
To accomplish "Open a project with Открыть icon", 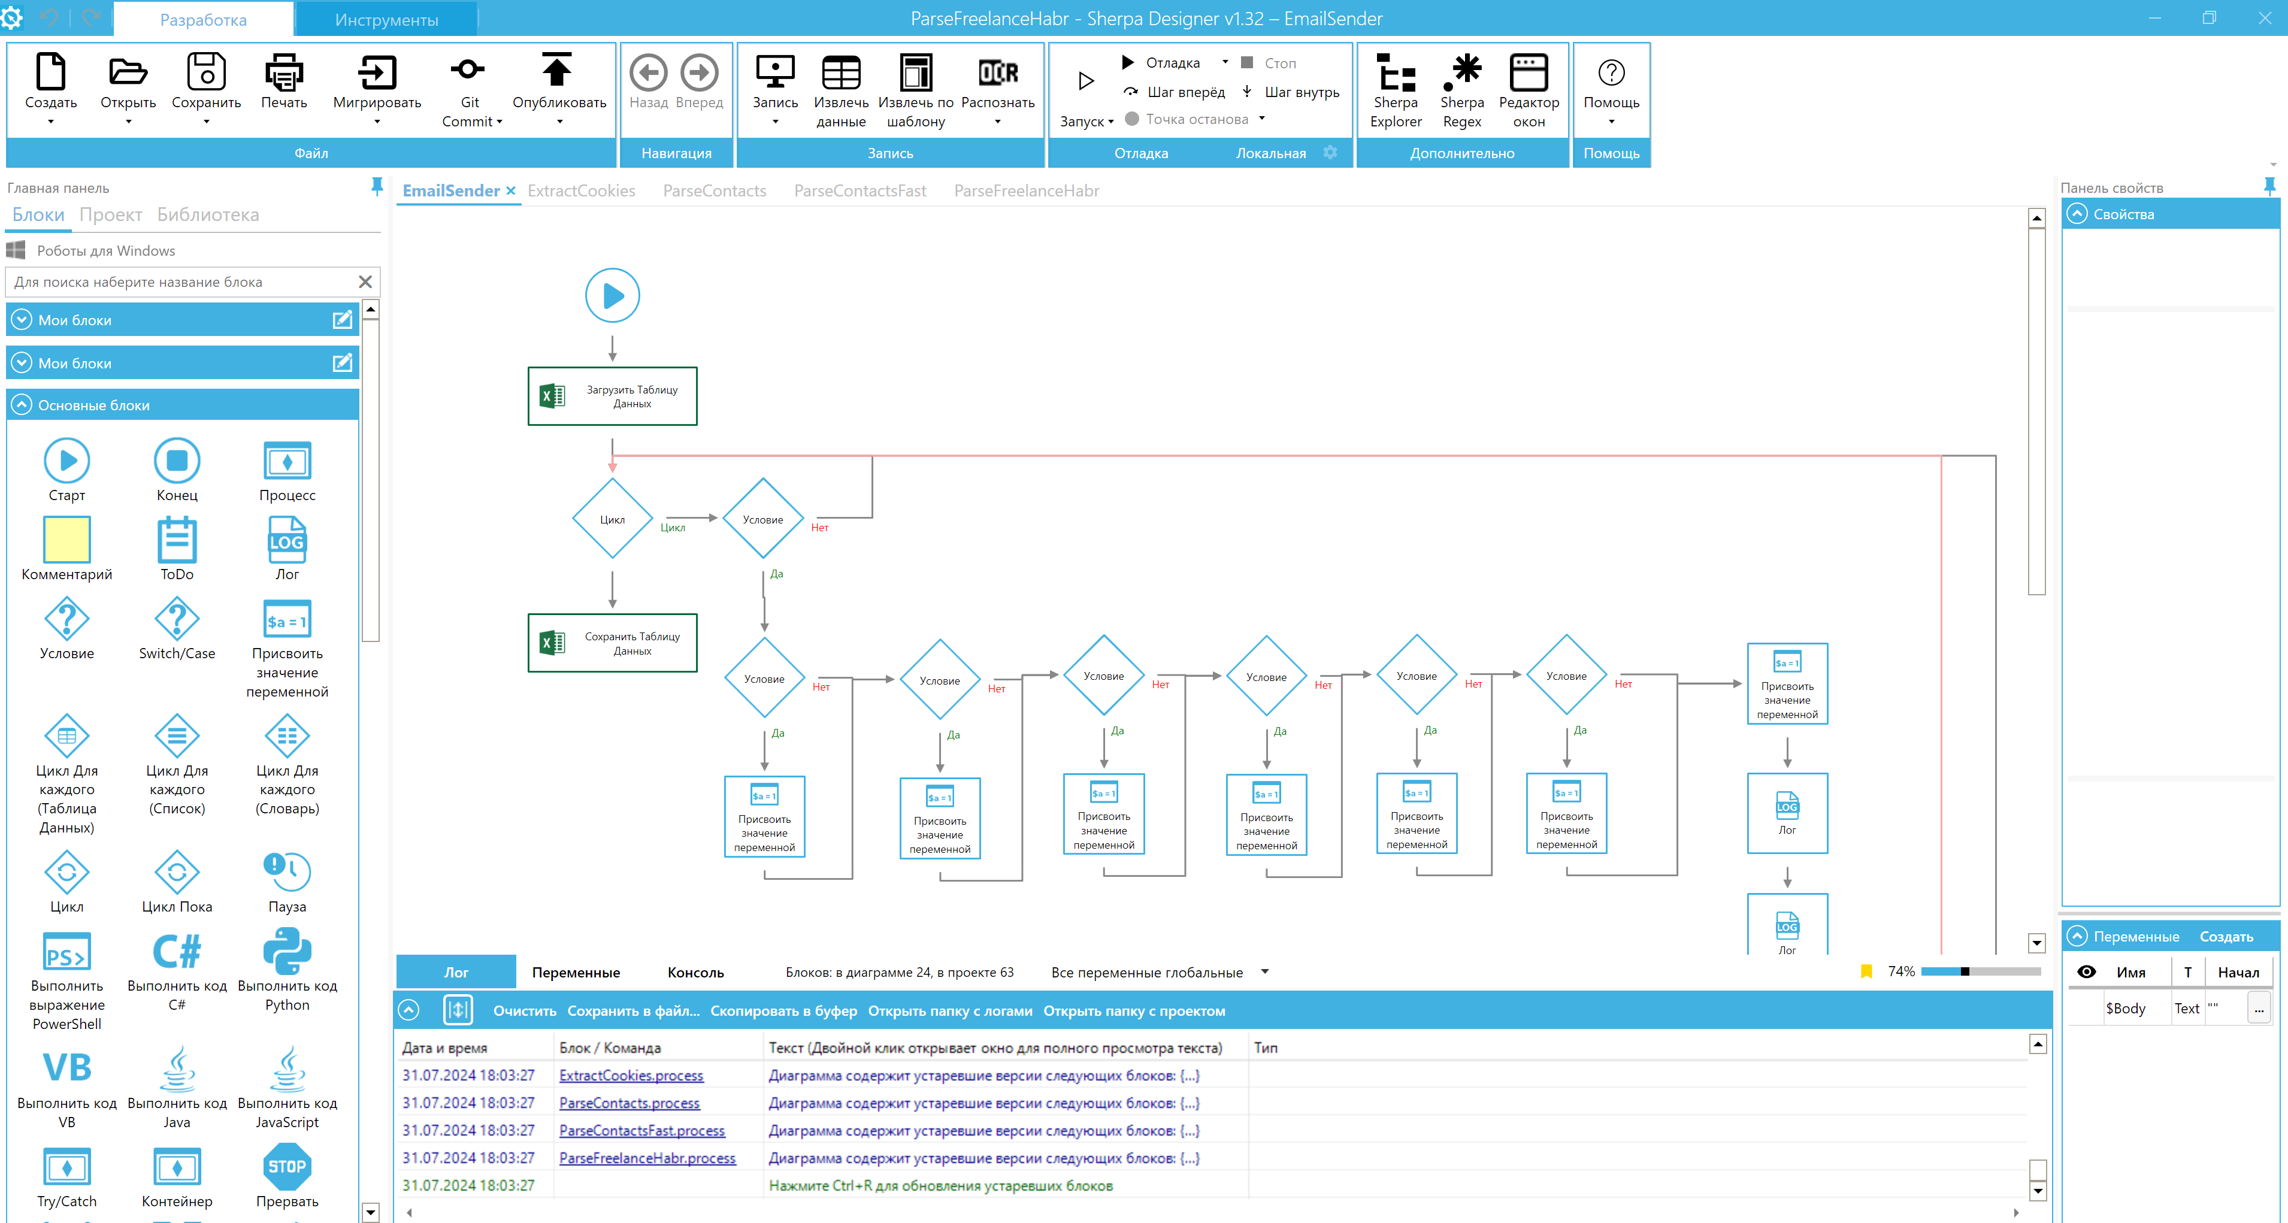I will point(128,73).
